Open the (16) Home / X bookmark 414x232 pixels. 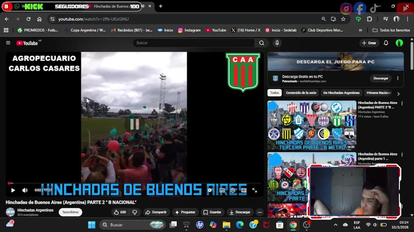(x=246, y=30)
